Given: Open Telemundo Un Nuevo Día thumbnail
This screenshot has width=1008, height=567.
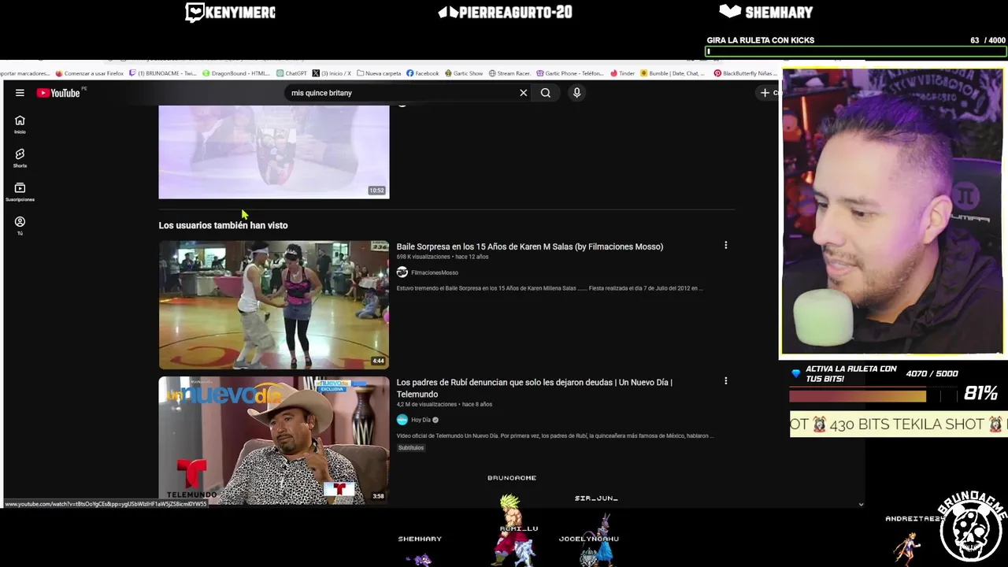Looking at the screenshot, I should (273, 440).
